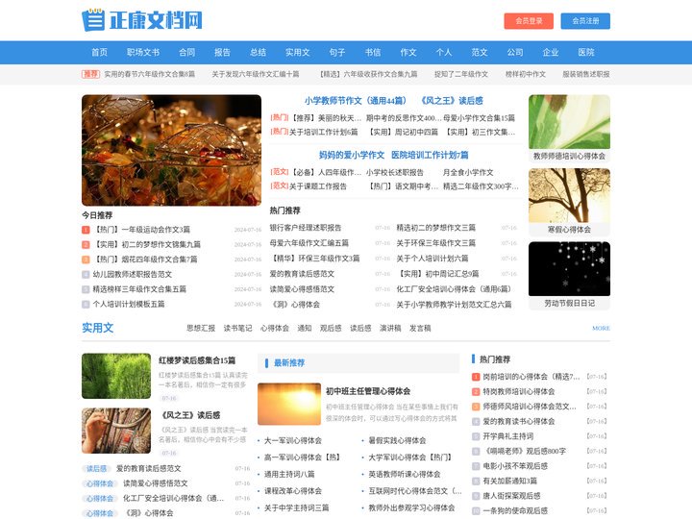Select the 思想汇报 sub-category tab
The width and height of the screenshot is (692, 519).
[201, 328]
